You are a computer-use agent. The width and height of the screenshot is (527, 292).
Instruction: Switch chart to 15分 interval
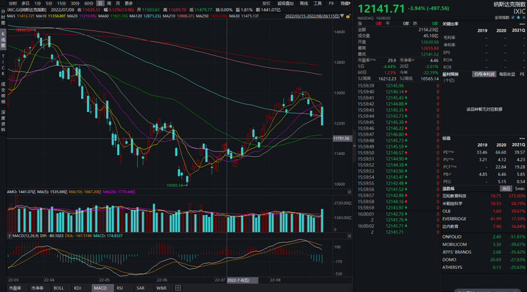tap(61, 3)
